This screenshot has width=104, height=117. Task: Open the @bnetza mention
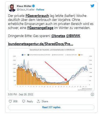58,36
